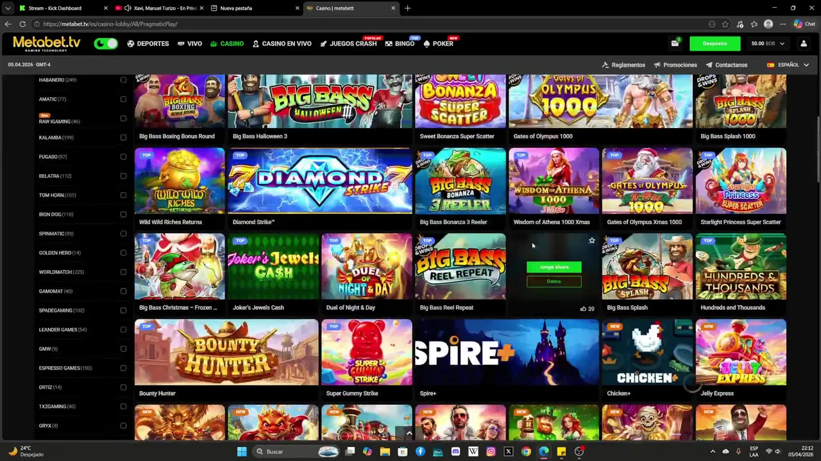Check the SPINMATIC provider checkbox
This screenshot has width=821, height=461.
(123, 234)
